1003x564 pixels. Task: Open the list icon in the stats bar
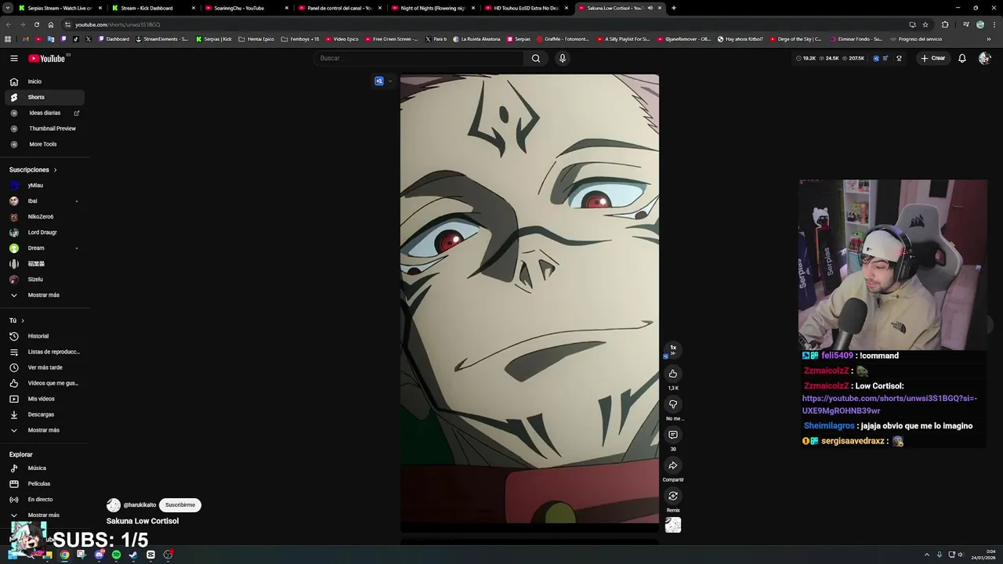coord(885,58)
